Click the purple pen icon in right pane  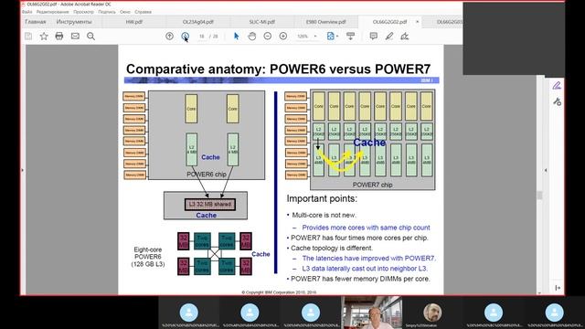click(x=557, y=86)
